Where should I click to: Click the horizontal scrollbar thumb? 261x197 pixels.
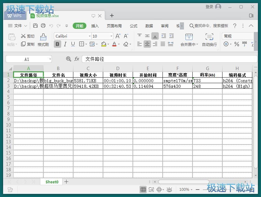point(184,182)
